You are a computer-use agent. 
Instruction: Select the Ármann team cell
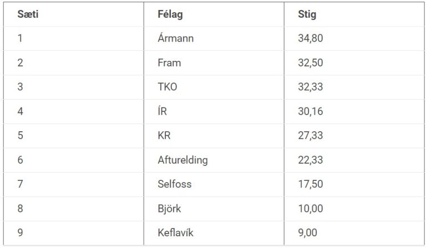click(x=176, y=39)
